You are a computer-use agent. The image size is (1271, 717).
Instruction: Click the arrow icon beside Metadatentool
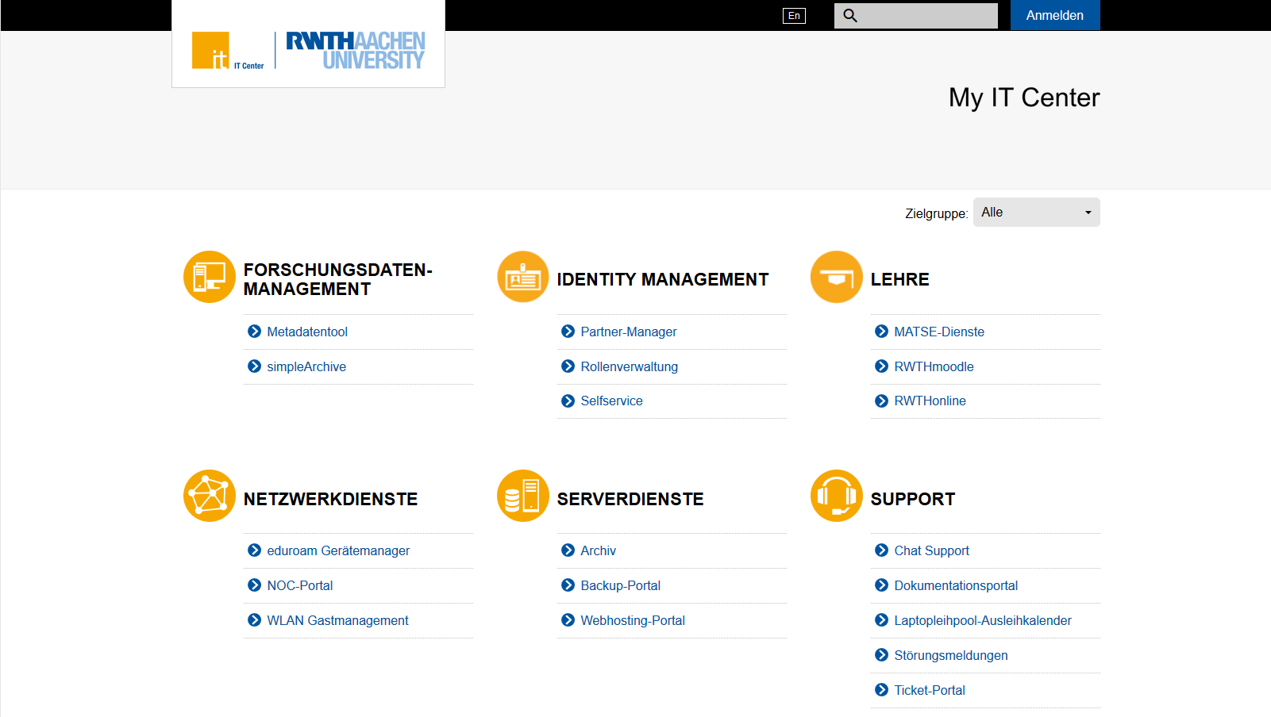[x=254, y=332]
